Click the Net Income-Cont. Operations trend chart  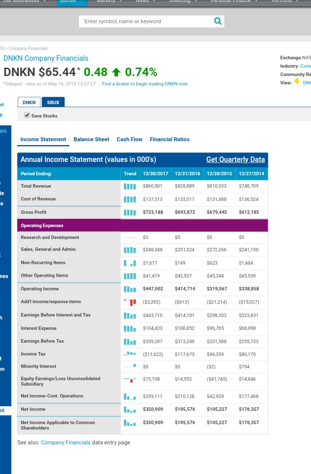pyautogui.click(x=130, y=396)
